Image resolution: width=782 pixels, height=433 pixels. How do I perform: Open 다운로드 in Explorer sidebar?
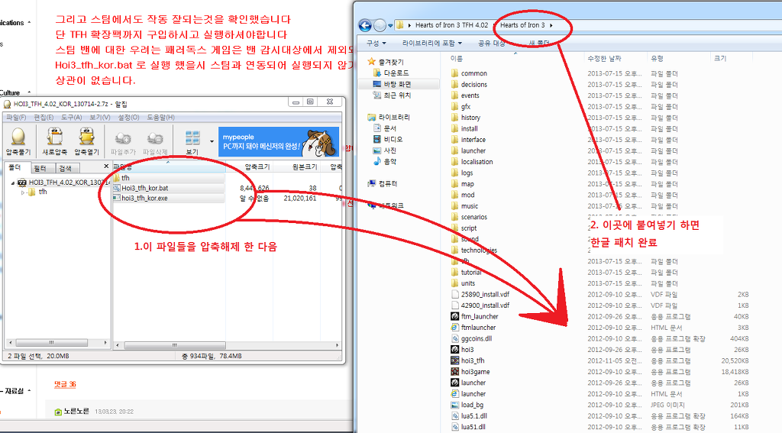tap(391, 73)
